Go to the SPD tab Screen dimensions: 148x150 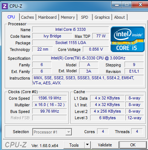click(85, 17)
